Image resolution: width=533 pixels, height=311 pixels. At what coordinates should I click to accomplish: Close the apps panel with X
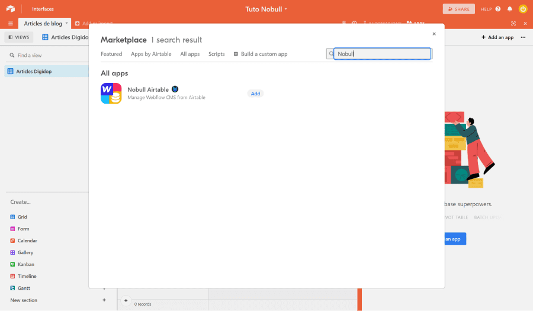[x=525, y=24]
